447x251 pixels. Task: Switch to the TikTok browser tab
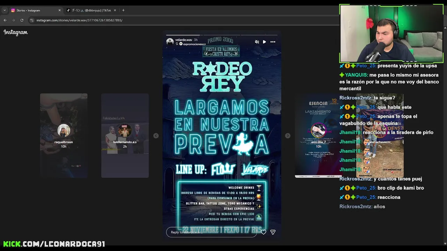pos(91,10)
